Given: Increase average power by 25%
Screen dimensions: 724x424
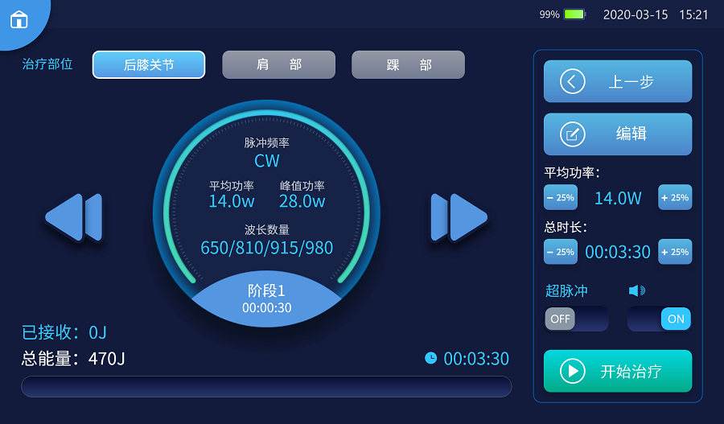Looking at the screenshot, I should 674,197.
